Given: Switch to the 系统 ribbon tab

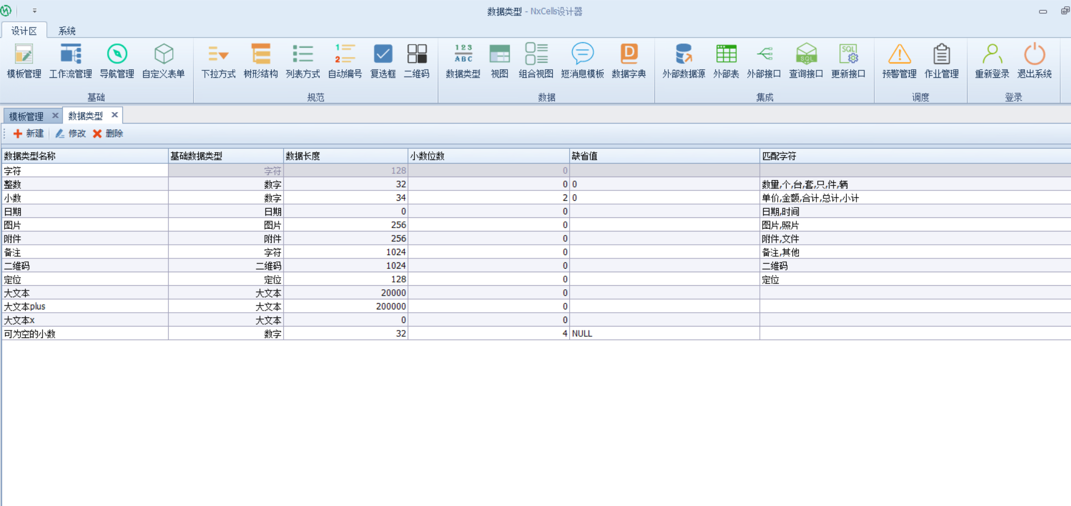Looking at the screenshot, I should tap(67, 31).
